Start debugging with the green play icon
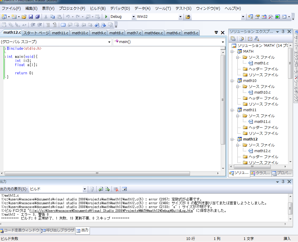Image resolution: width=298 pixels, height=242 pixels. click(106, 17)
